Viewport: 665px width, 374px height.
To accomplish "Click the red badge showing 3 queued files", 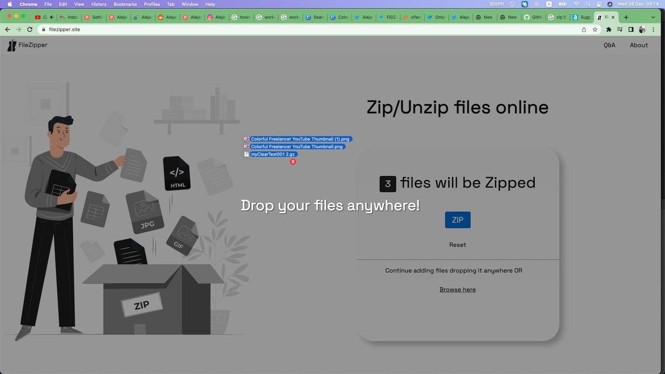I will point(293,162).
